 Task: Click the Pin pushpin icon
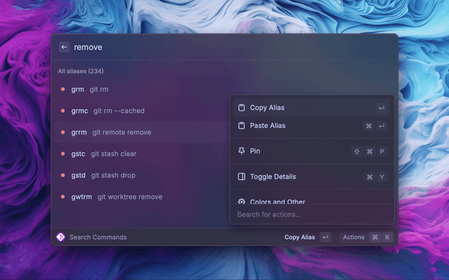pyautogui.click(x=241, y=151)
